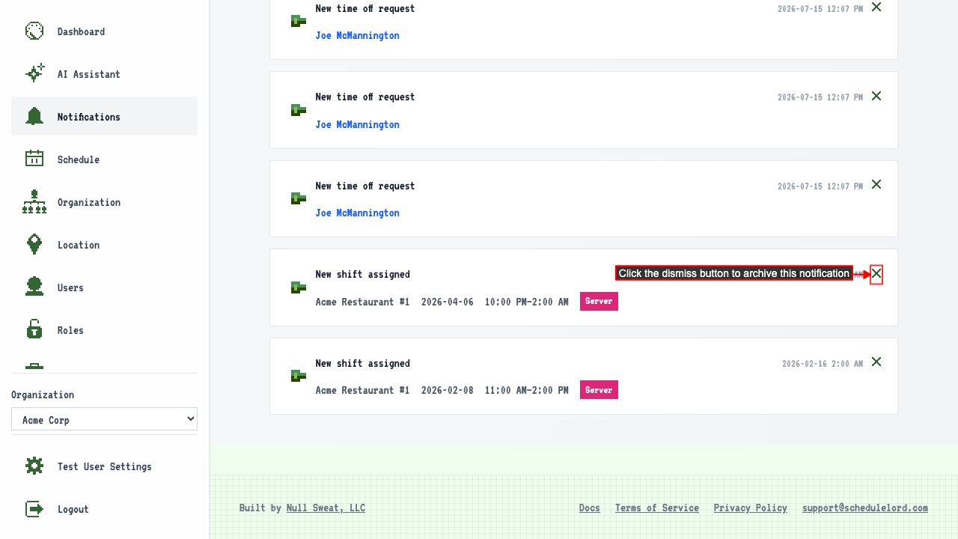The height and width of the screenshot is (539, 958).
Task: Click the 2026-04-06 shift date
Action: [x=448, y=302]
